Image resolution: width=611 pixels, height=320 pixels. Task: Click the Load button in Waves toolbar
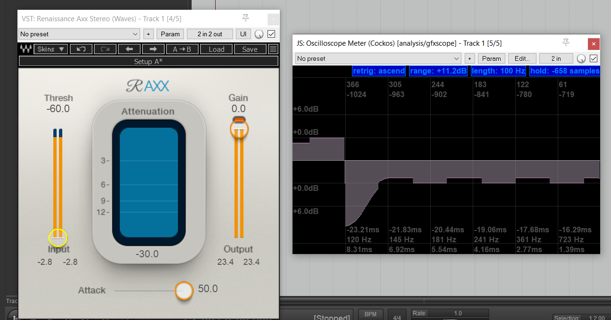click(x=217, y=49)
